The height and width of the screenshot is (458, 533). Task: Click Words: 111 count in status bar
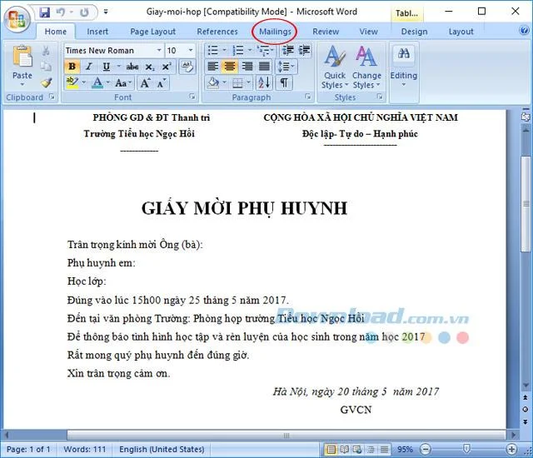click(85, 449)
